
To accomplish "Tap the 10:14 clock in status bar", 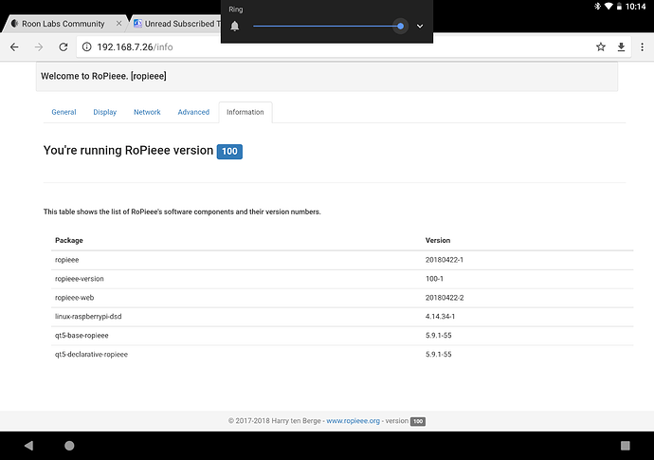I will click(x=636, y=7).
